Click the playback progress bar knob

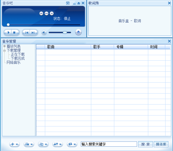[x=8, y=25]
